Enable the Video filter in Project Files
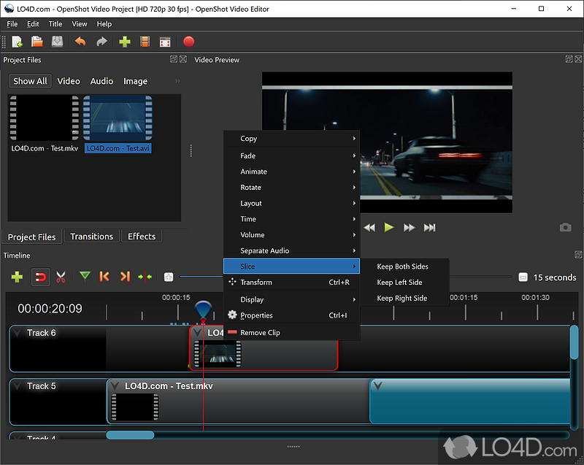The image size is (584, 465). tap(69, 81)
